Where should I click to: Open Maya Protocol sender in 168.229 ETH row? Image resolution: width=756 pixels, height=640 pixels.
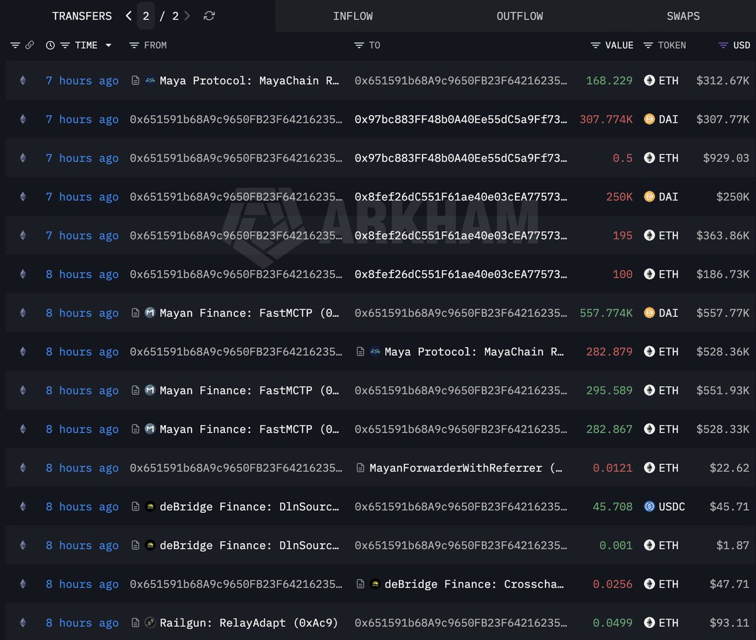coord(249,81)
